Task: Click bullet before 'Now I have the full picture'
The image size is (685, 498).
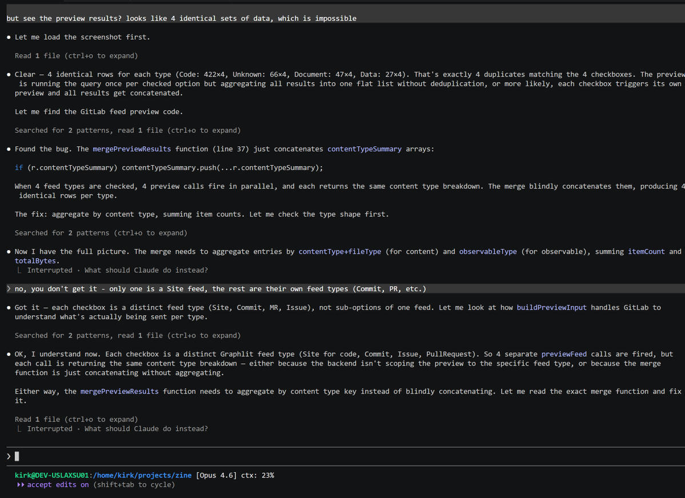Action: point(9,252)
